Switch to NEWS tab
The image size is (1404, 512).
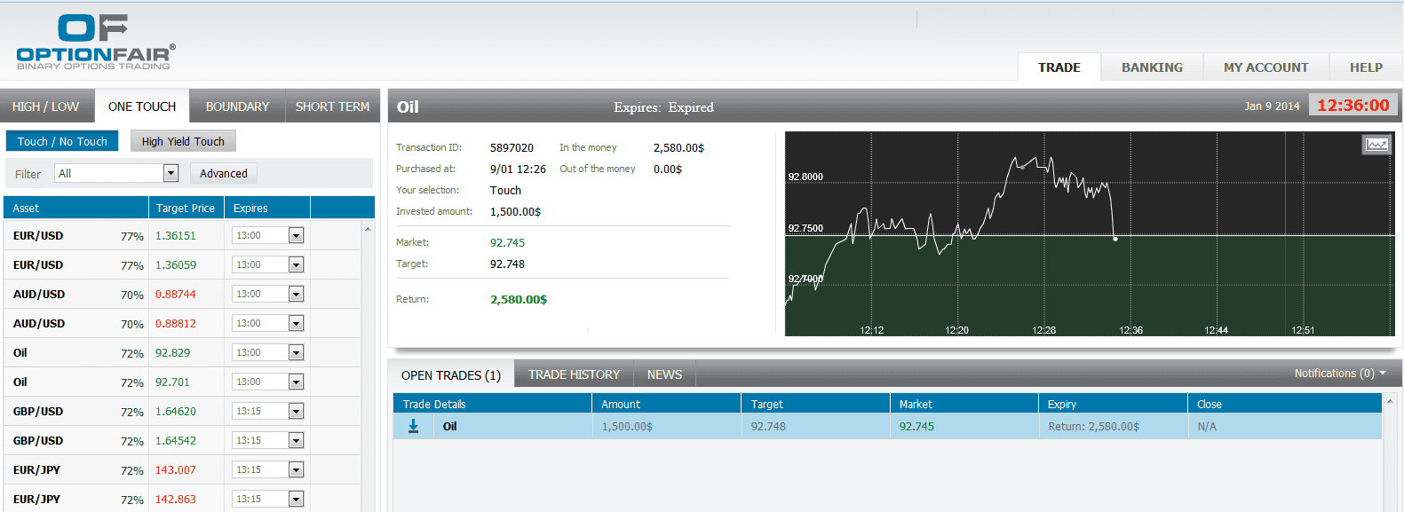tap(664, 375)
